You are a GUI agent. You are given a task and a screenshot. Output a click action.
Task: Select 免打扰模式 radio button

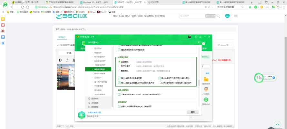pos(119,66)
